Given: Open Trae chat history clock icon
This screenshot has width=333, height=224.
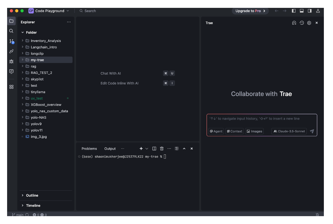Looking at the screenshot, I should (x=302, y=23).
